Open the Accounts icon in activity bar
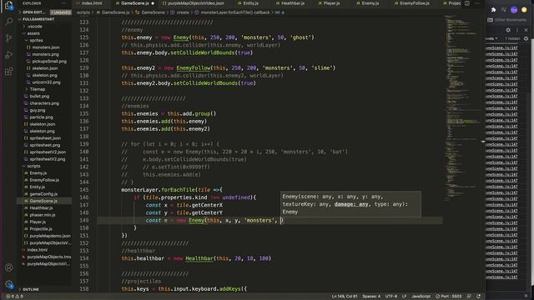This screenshot has width=534, height=300. tap(9, 267)
